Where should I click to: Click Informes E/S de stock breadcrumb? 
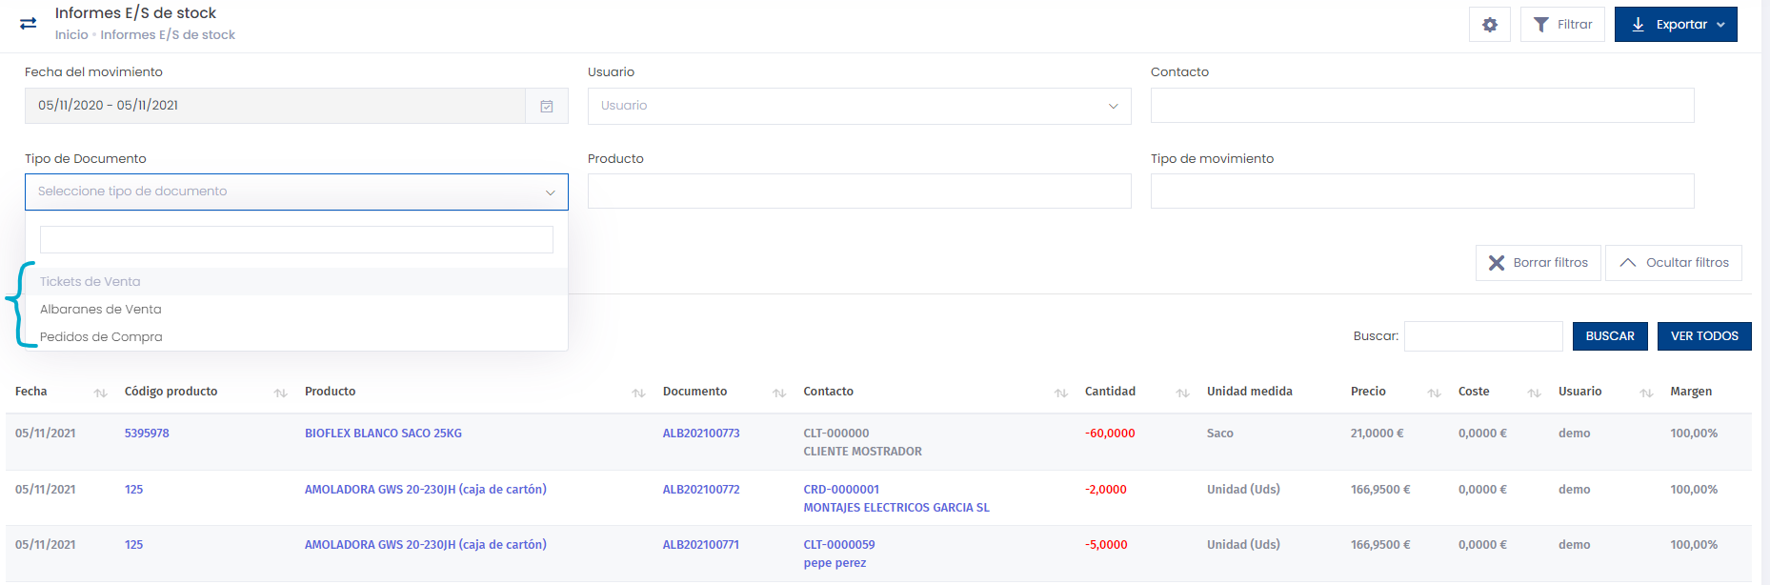tap(168, 35)
